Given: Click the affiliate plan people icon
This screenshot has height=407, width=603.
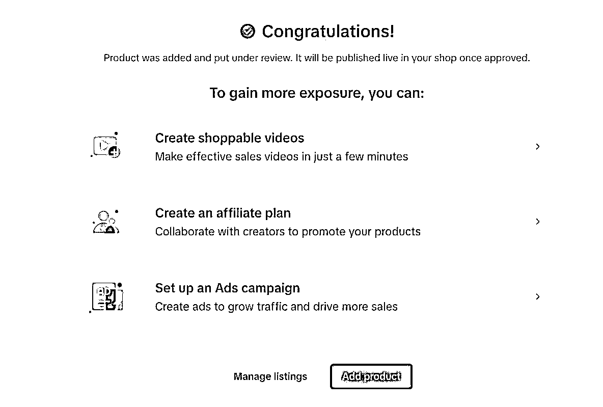Looking at the screenshot, I should click(106, 222).
